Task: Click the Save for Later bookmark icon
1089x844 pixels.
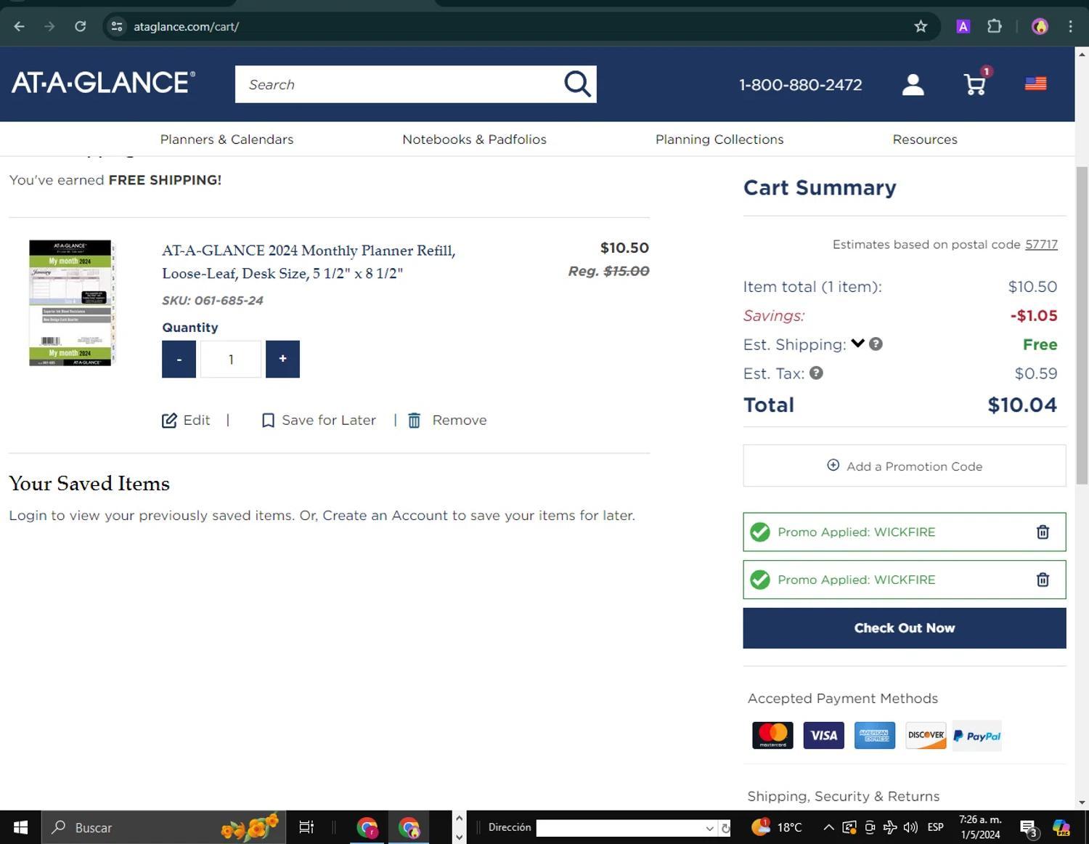Action: [x=268, y=421]
